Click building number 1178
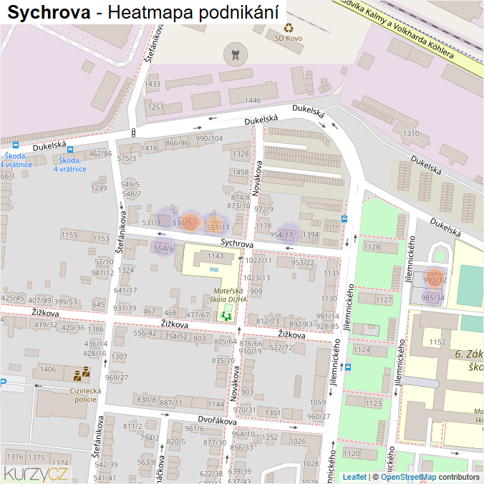Viewport: 484px width, 484px height. pyautogui.click(x=263, y=226)
